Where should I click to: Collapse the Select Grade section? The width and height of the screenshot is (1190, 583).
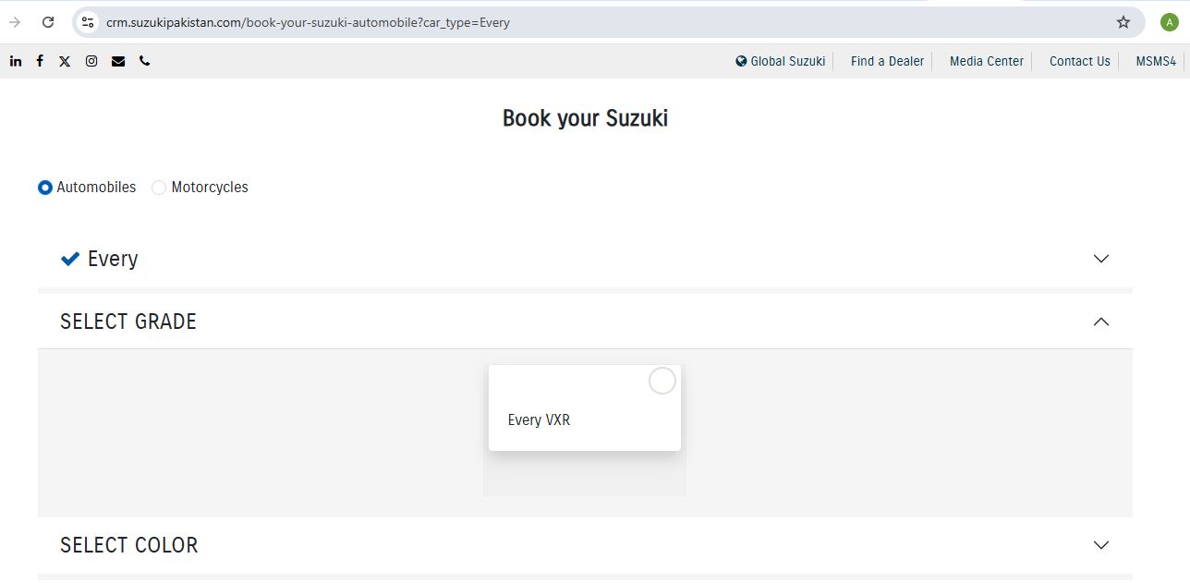(1100, 322)
